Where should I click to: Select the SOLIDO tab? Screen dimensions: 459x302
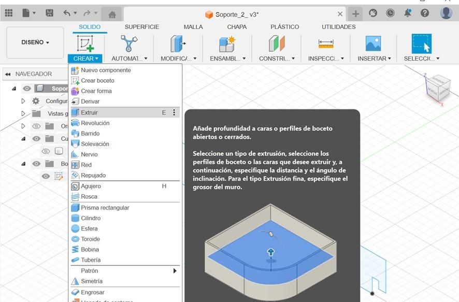(90, 27)
